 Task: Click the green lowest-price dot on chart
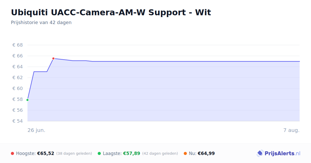coord(27,100)
